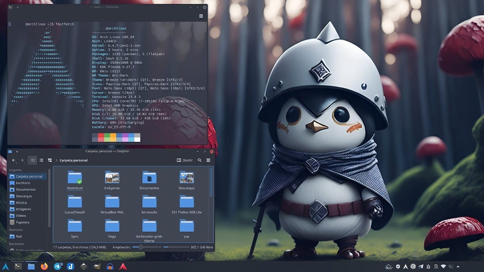The height and width of the screenshot is (272, 484).
Task: Open the red Arch-style app in taskbar
Action: pyautogui.click(x=123, y=266)
